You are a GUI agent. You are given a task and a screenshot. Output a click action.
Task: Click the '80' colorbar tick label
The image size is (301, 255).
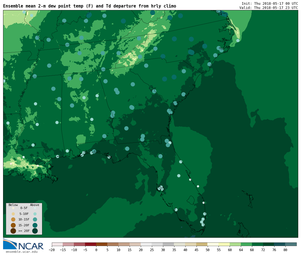286,250
